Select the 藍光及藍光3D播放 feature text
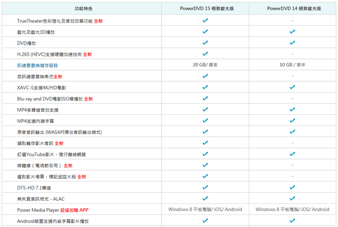Image resolution: width=338 pixels, height=227 pixels. (x=36, y=32)
